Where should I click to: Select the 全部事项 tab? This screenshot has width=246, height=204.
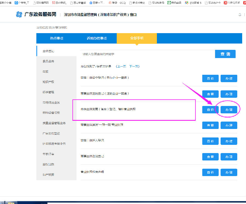tap(137, 38)
